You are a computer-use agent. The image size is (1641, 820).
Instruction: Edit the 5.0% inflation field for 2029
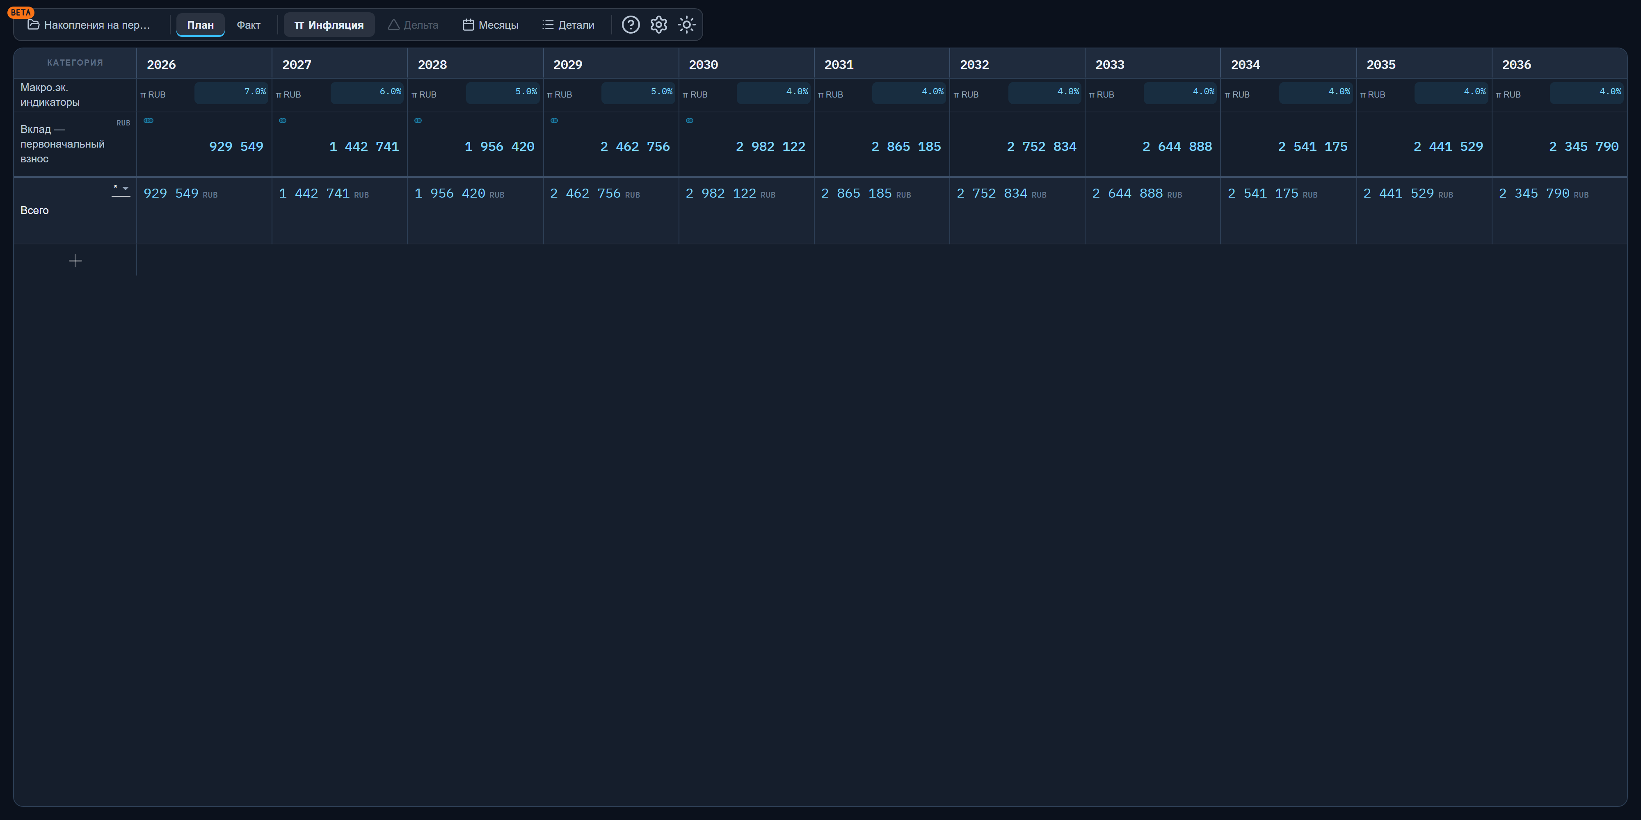click(638, 92)
